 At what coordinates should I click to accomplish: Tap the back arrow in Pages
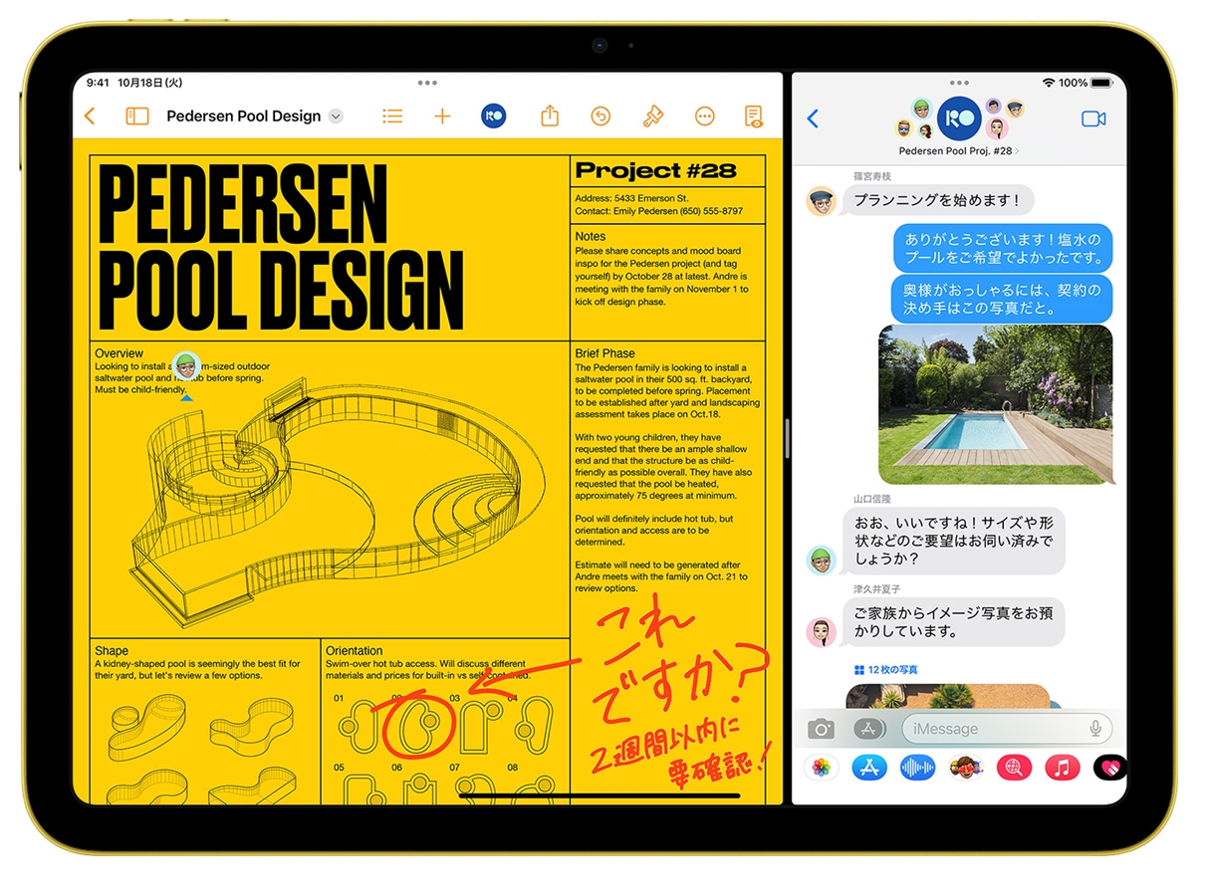click(x=90, y=116)
